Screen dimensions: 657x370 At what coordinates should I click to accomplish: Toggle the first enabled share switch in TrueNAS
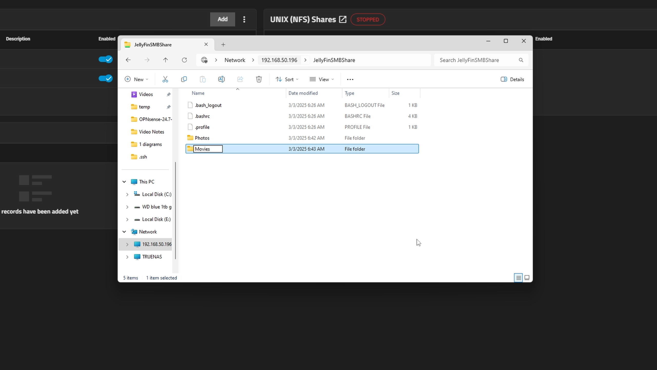point(105,59)
